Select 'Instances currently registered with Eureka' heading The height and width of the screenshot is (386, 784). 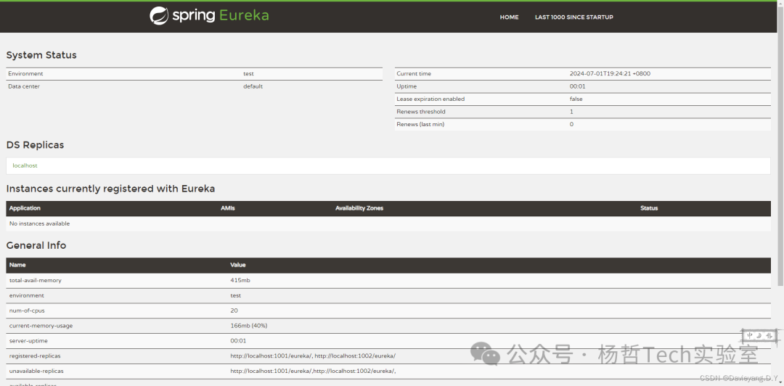point(110,189)
